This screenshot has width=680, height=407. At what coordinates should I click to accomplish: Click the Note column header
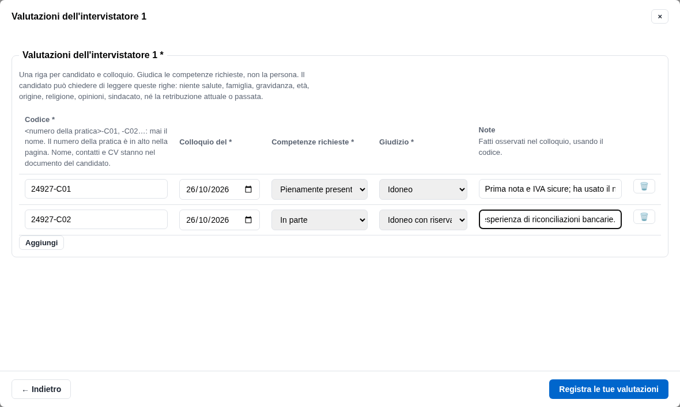pyautogui.click(x=487, y=130)
